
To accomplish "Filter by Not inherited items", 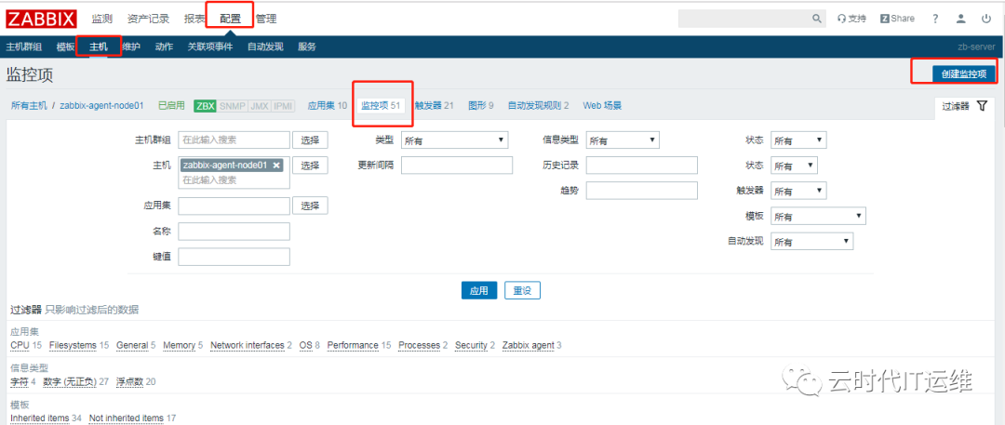I will click(127, 418).
